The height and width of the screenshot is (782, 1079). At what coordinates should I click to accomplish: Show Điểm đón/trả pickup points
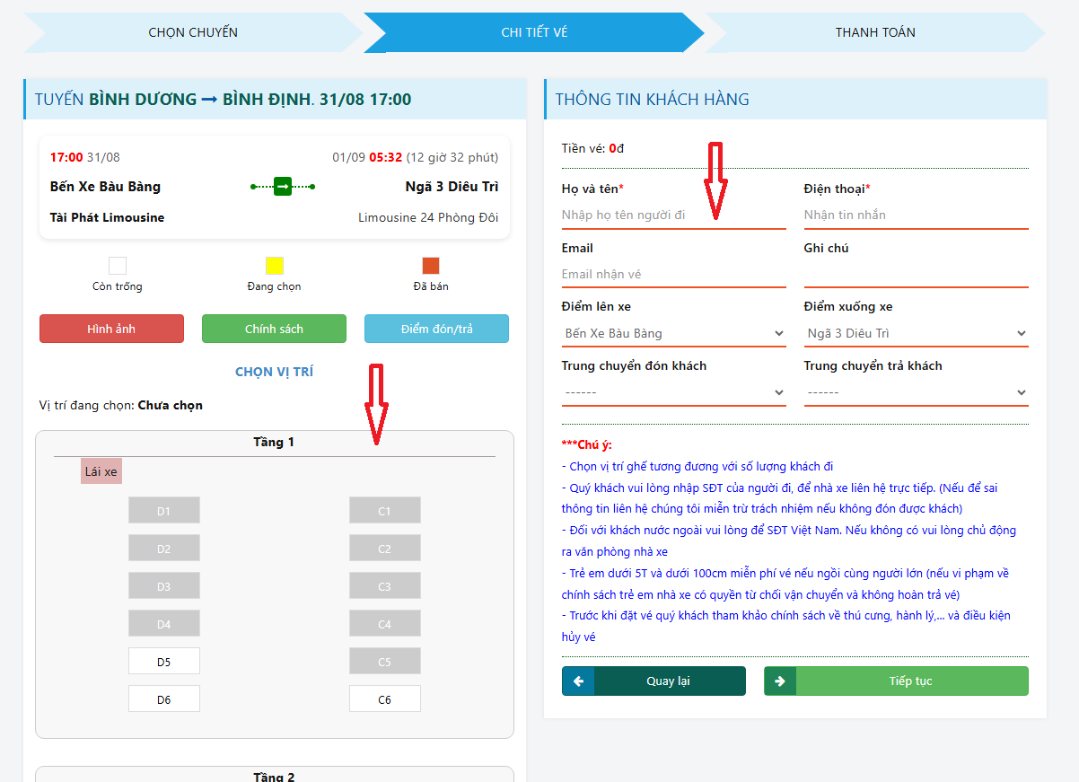436,329
